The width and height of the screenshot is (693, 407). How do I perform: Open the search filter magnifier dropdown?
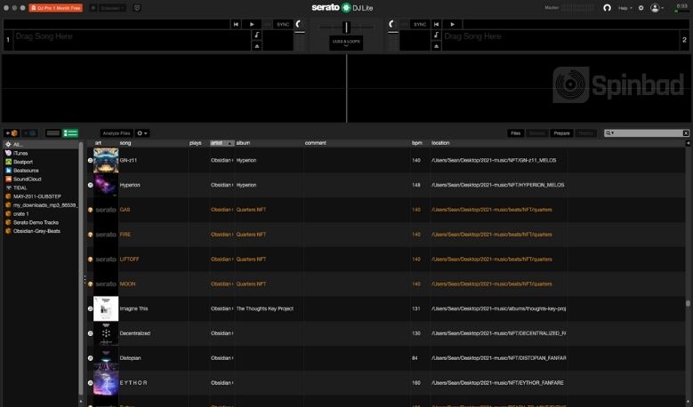609,133
